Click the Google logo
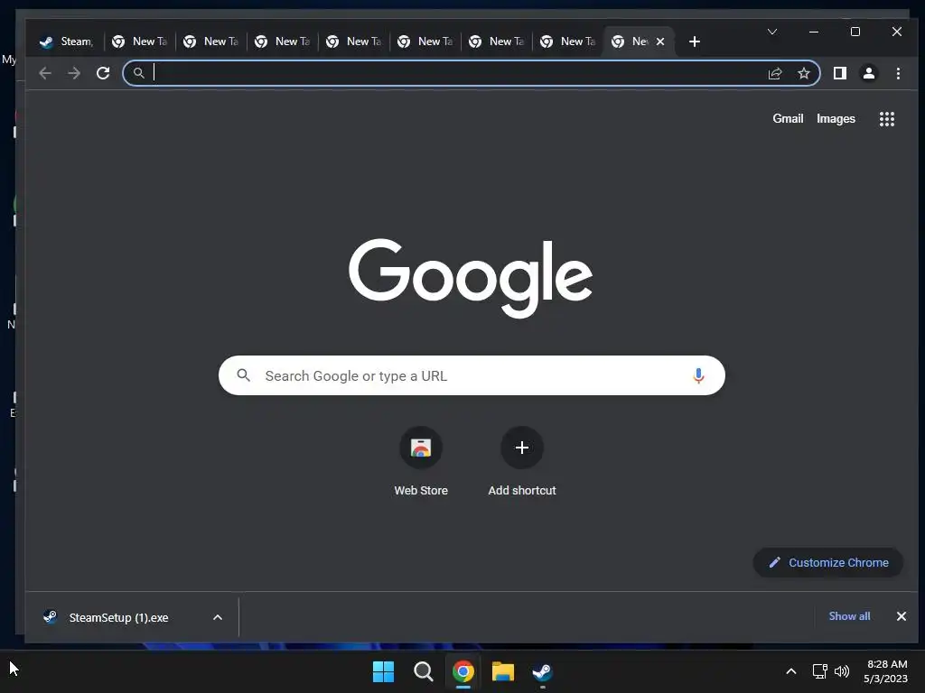Screen dimensions: 925x693 [470, 277]
